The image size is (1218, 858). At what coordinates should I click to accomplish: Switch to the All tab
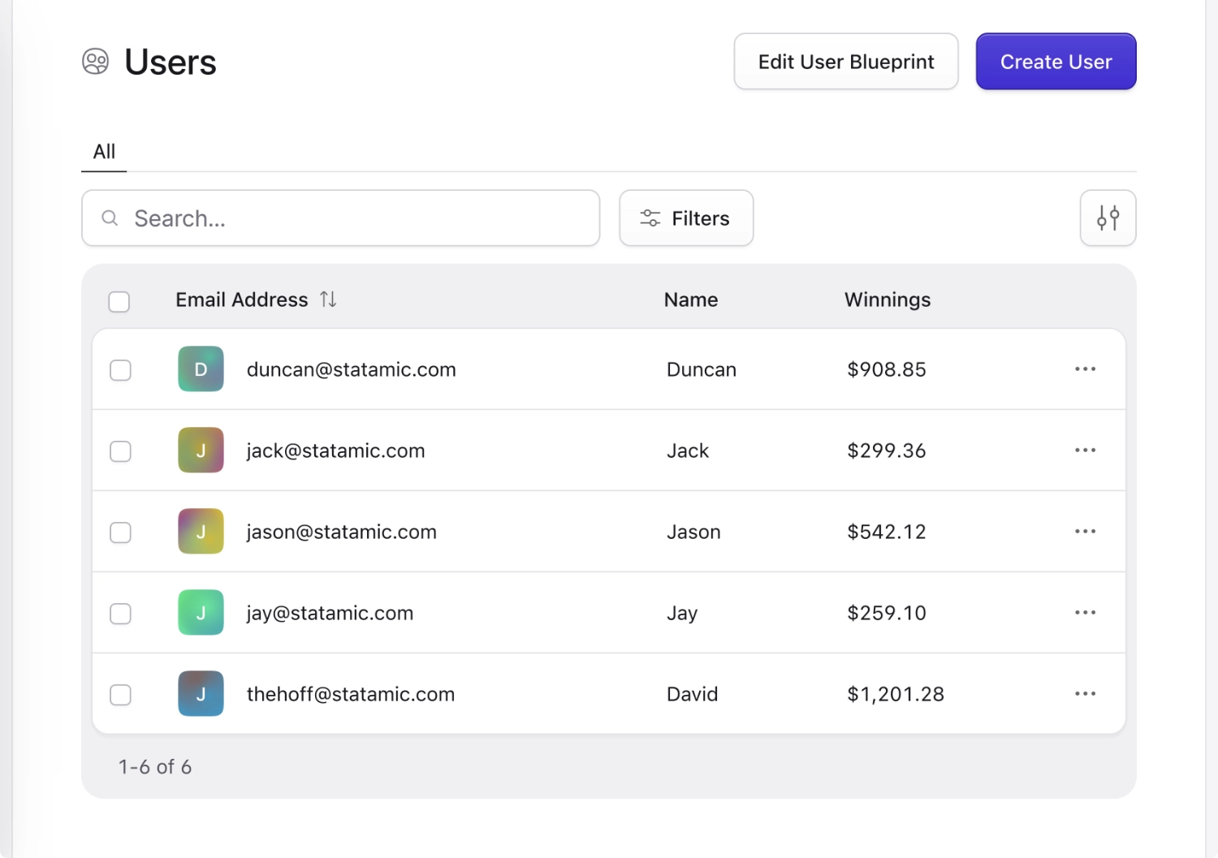pyautogui.click(x=104, y=152)
